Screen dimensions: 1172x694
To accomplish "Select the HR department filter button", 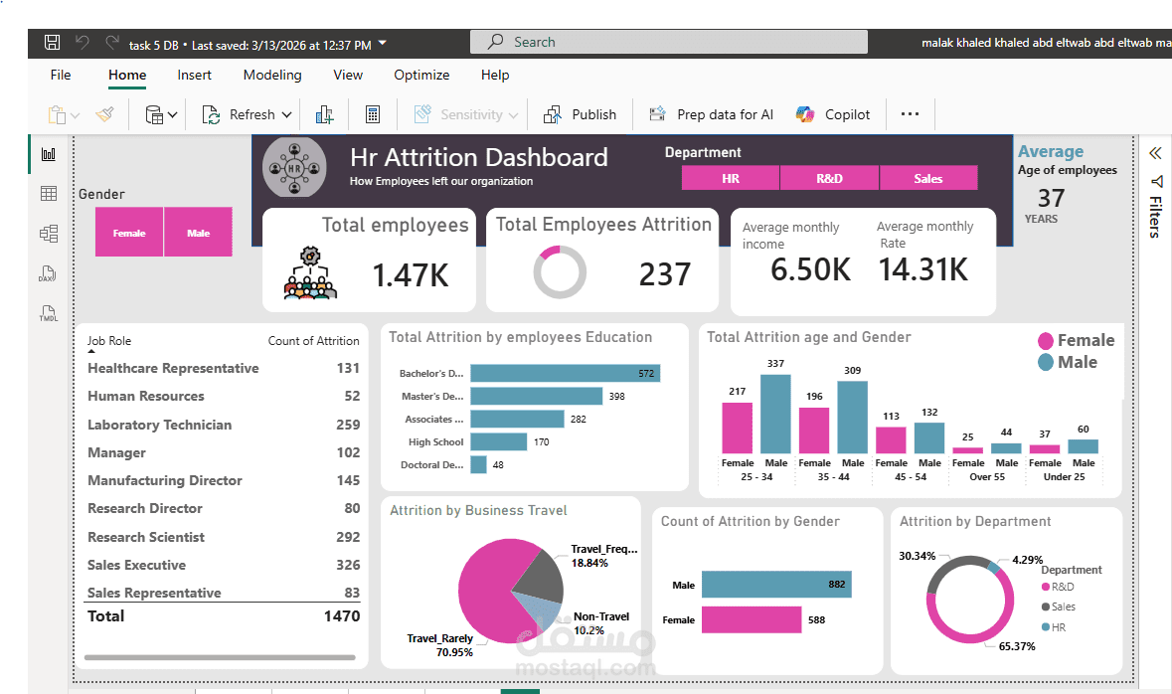I will click(730, 177).
